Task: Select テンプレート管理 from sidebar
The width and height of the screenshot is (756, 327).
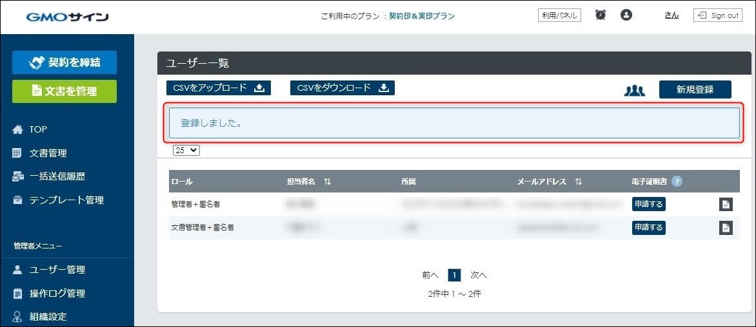Action: click(66, 200)
